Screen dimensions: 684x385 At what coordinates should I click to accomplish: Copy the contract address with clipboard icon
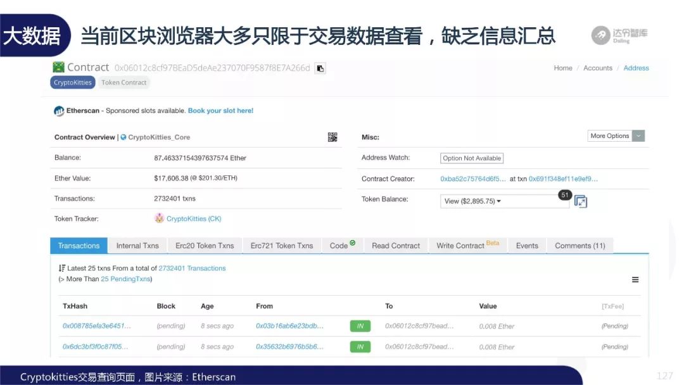coord(320,68)
